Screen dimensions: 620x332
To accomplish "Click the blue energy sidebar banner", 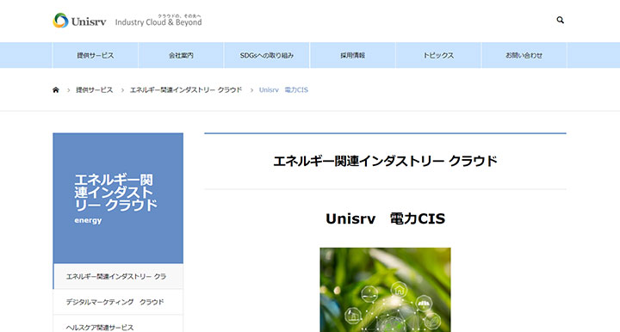I will (118, 198).
